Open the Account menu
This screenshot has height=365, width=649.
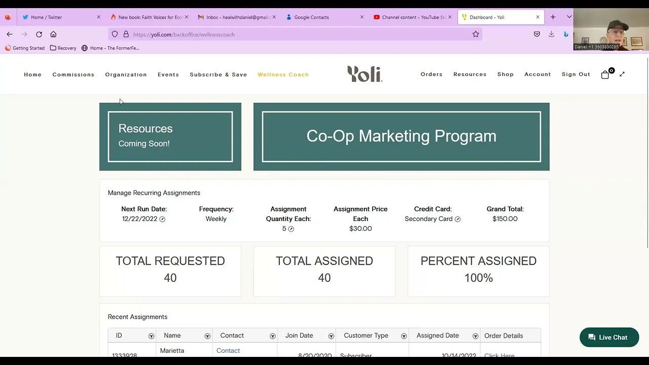(537, 74)
